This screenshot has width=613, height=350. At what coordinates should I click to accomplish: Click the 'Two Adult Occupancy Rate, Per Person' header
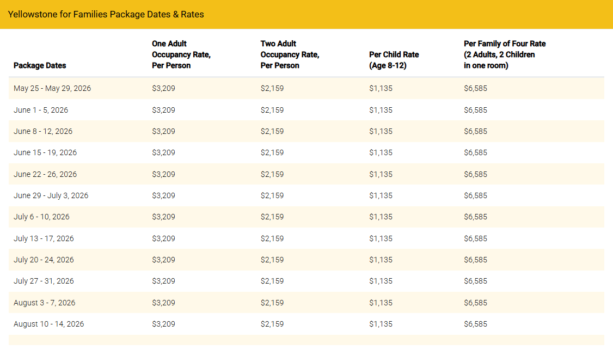click(290, 54)
